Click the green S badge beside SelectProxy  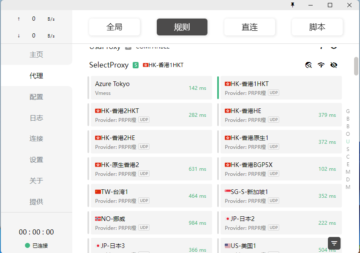[x=135, y=65]
